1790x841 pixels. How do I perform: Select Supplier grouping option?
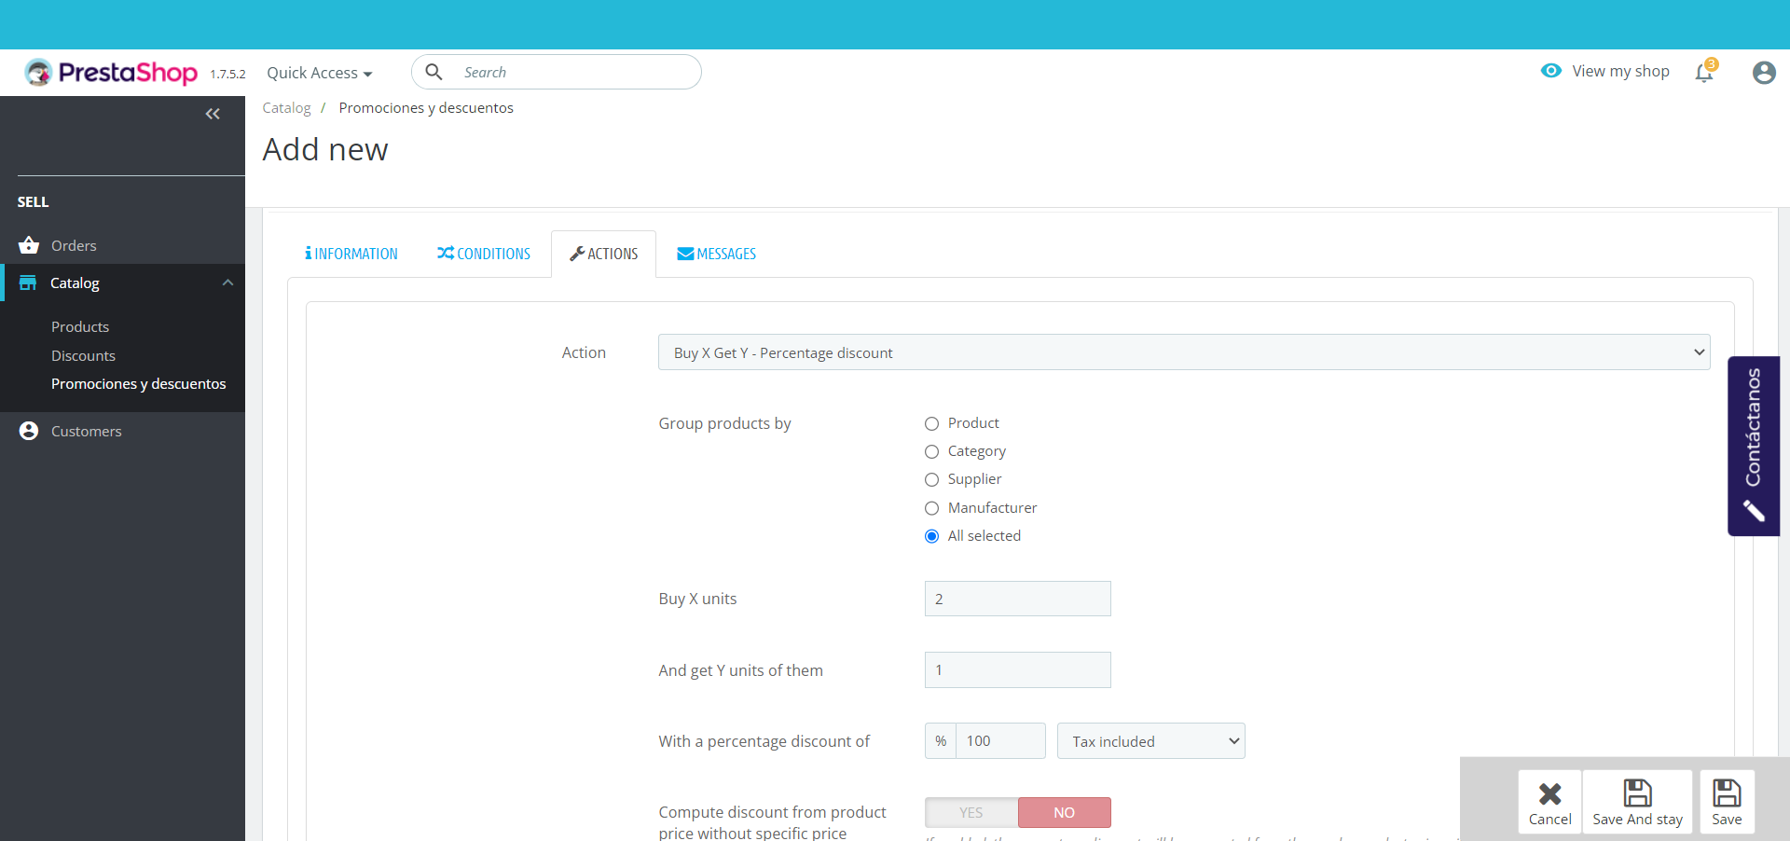tap(931, 479)
